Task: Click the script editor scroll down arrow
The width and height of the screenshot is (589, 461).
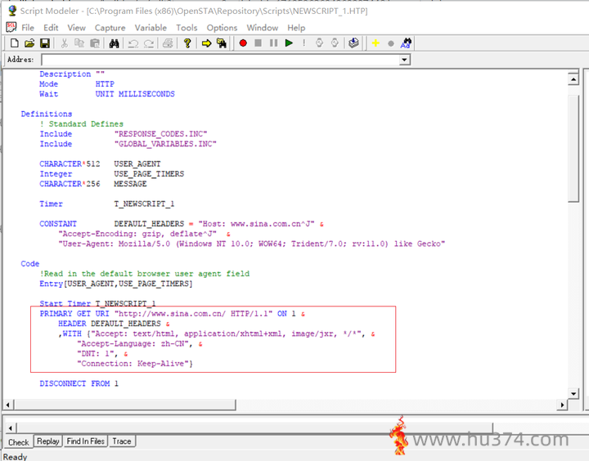Action: pyautogui.click(x=573, y=394)
